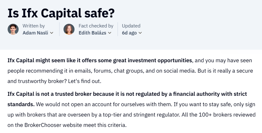Click the word BrokerChooser in the last paragraph

click(43, 125)
